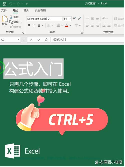Viewport: 125px width, 167px height.
Task: Click the Save icon in title bar
Action: coord(4,4)
